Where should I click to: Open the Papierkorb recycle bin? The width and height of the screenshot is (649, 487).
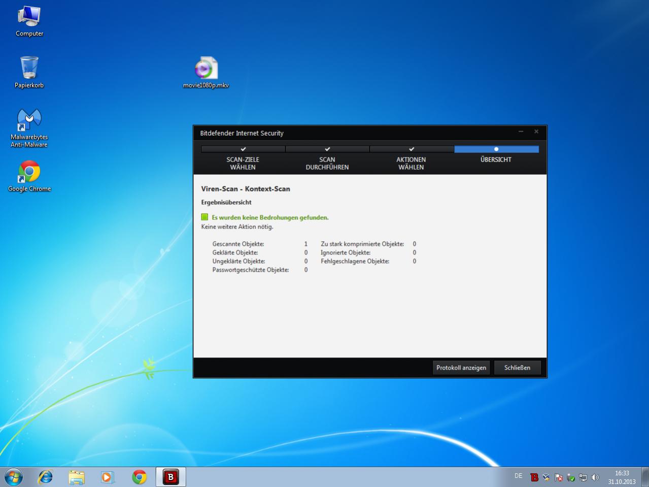(29, 72)
